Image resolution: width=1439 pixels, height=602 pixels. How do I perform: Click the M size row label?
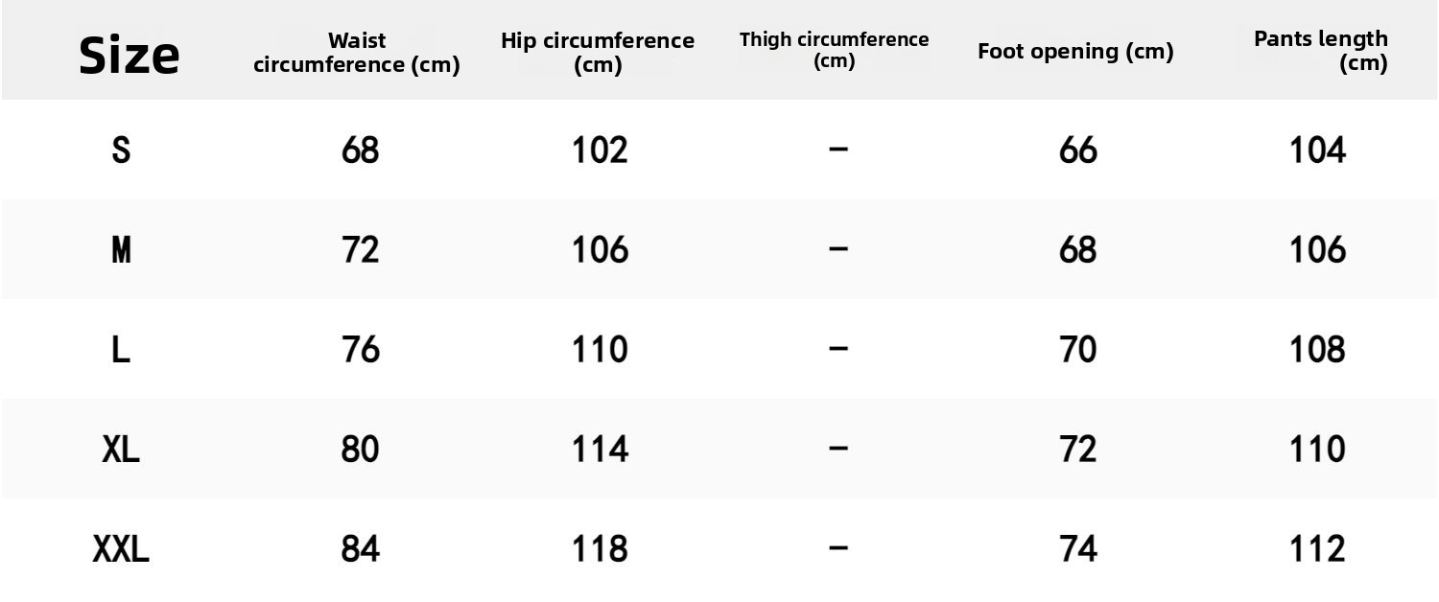121,250
